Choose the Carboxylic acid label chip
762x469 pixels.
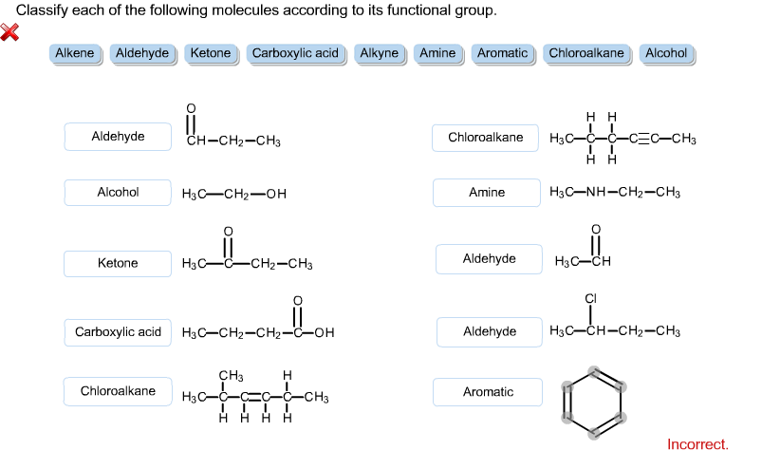click(x=296, y=53)
